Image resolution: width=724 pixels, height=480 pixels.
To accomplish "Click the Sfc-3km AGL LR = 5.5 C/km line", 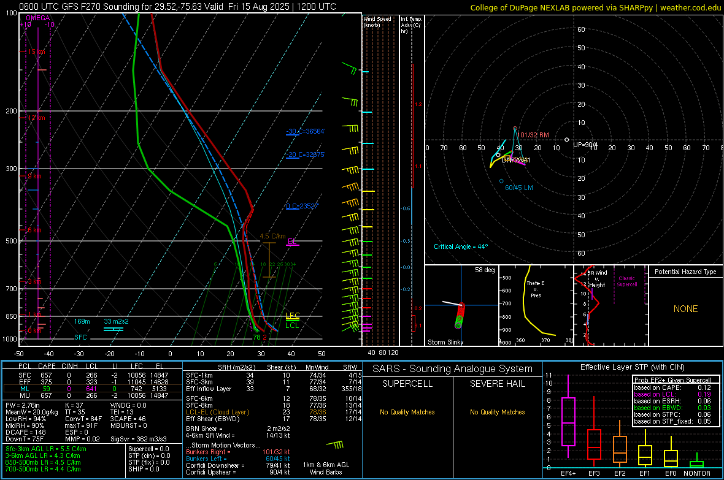I will (46, 449).
